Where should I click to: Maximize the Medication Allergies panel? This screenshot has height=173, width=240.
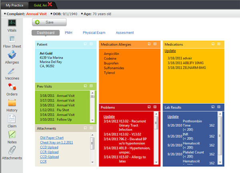(x=149, y=44)
